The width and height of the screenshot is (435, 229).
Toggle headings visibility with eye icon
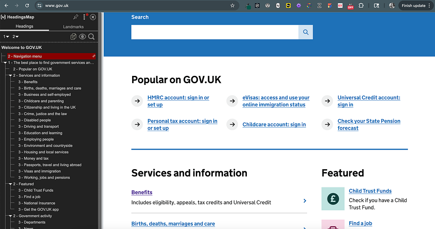[82, 36]
